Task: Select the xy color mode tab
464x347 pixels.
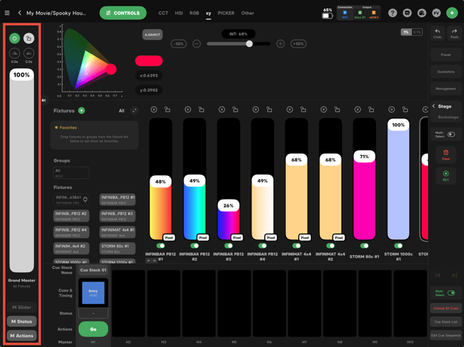Action: click(208, 13)
